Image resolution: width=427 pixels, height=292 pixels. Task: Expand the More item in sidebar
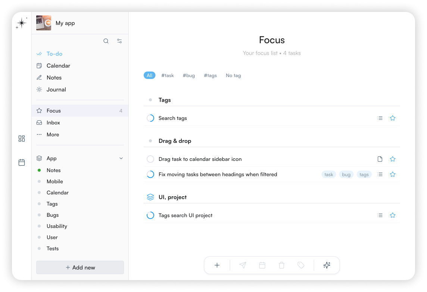[x=53, y=134]
